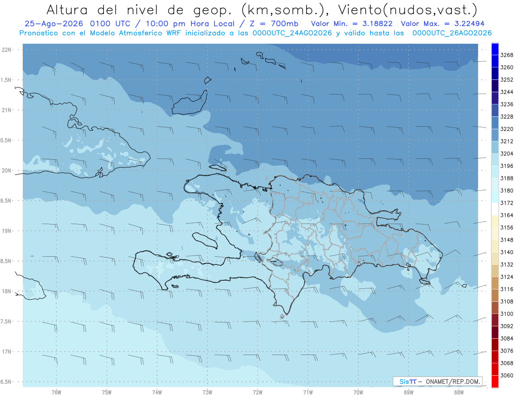Pick the tan swatch between 3116 and 3124

(495, 283)
